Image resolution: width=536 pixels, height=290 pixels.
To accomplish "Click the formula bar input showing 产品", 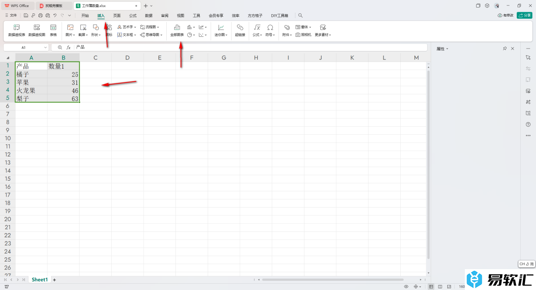I will [250, 48].
